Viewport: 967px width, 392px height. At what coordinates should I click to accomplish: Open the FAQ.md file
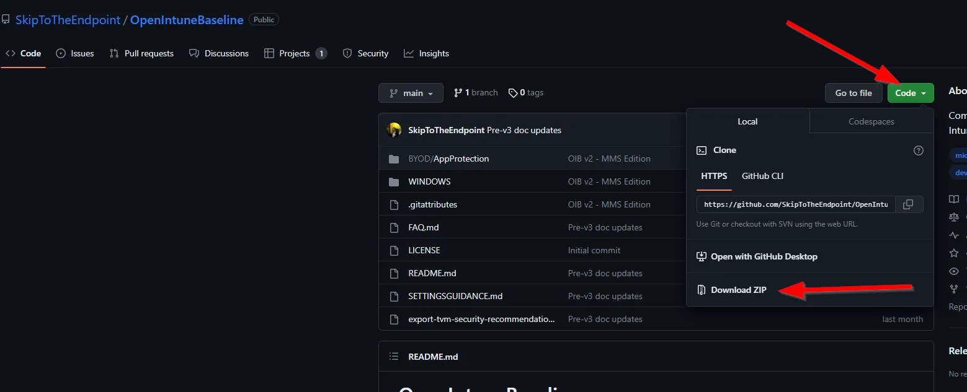pyautogui.click(x=424, y=227)
